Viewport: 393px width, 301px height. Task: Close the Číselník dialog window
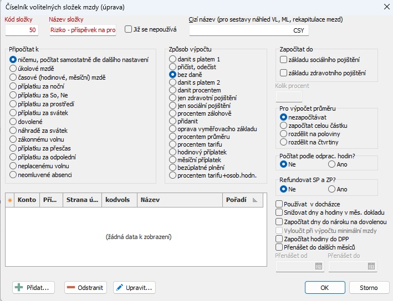(386, 7)
